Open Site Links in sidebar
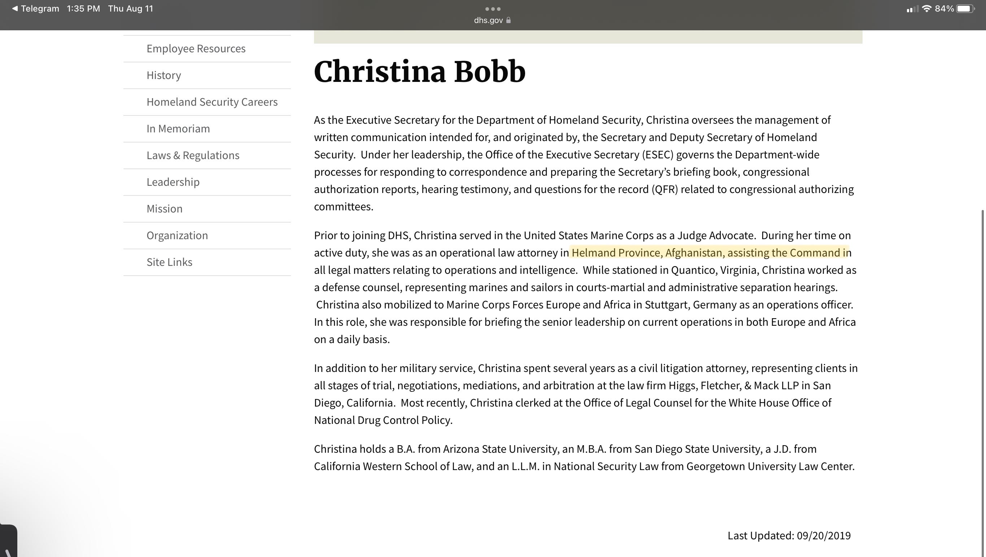 tap(207, 262)
